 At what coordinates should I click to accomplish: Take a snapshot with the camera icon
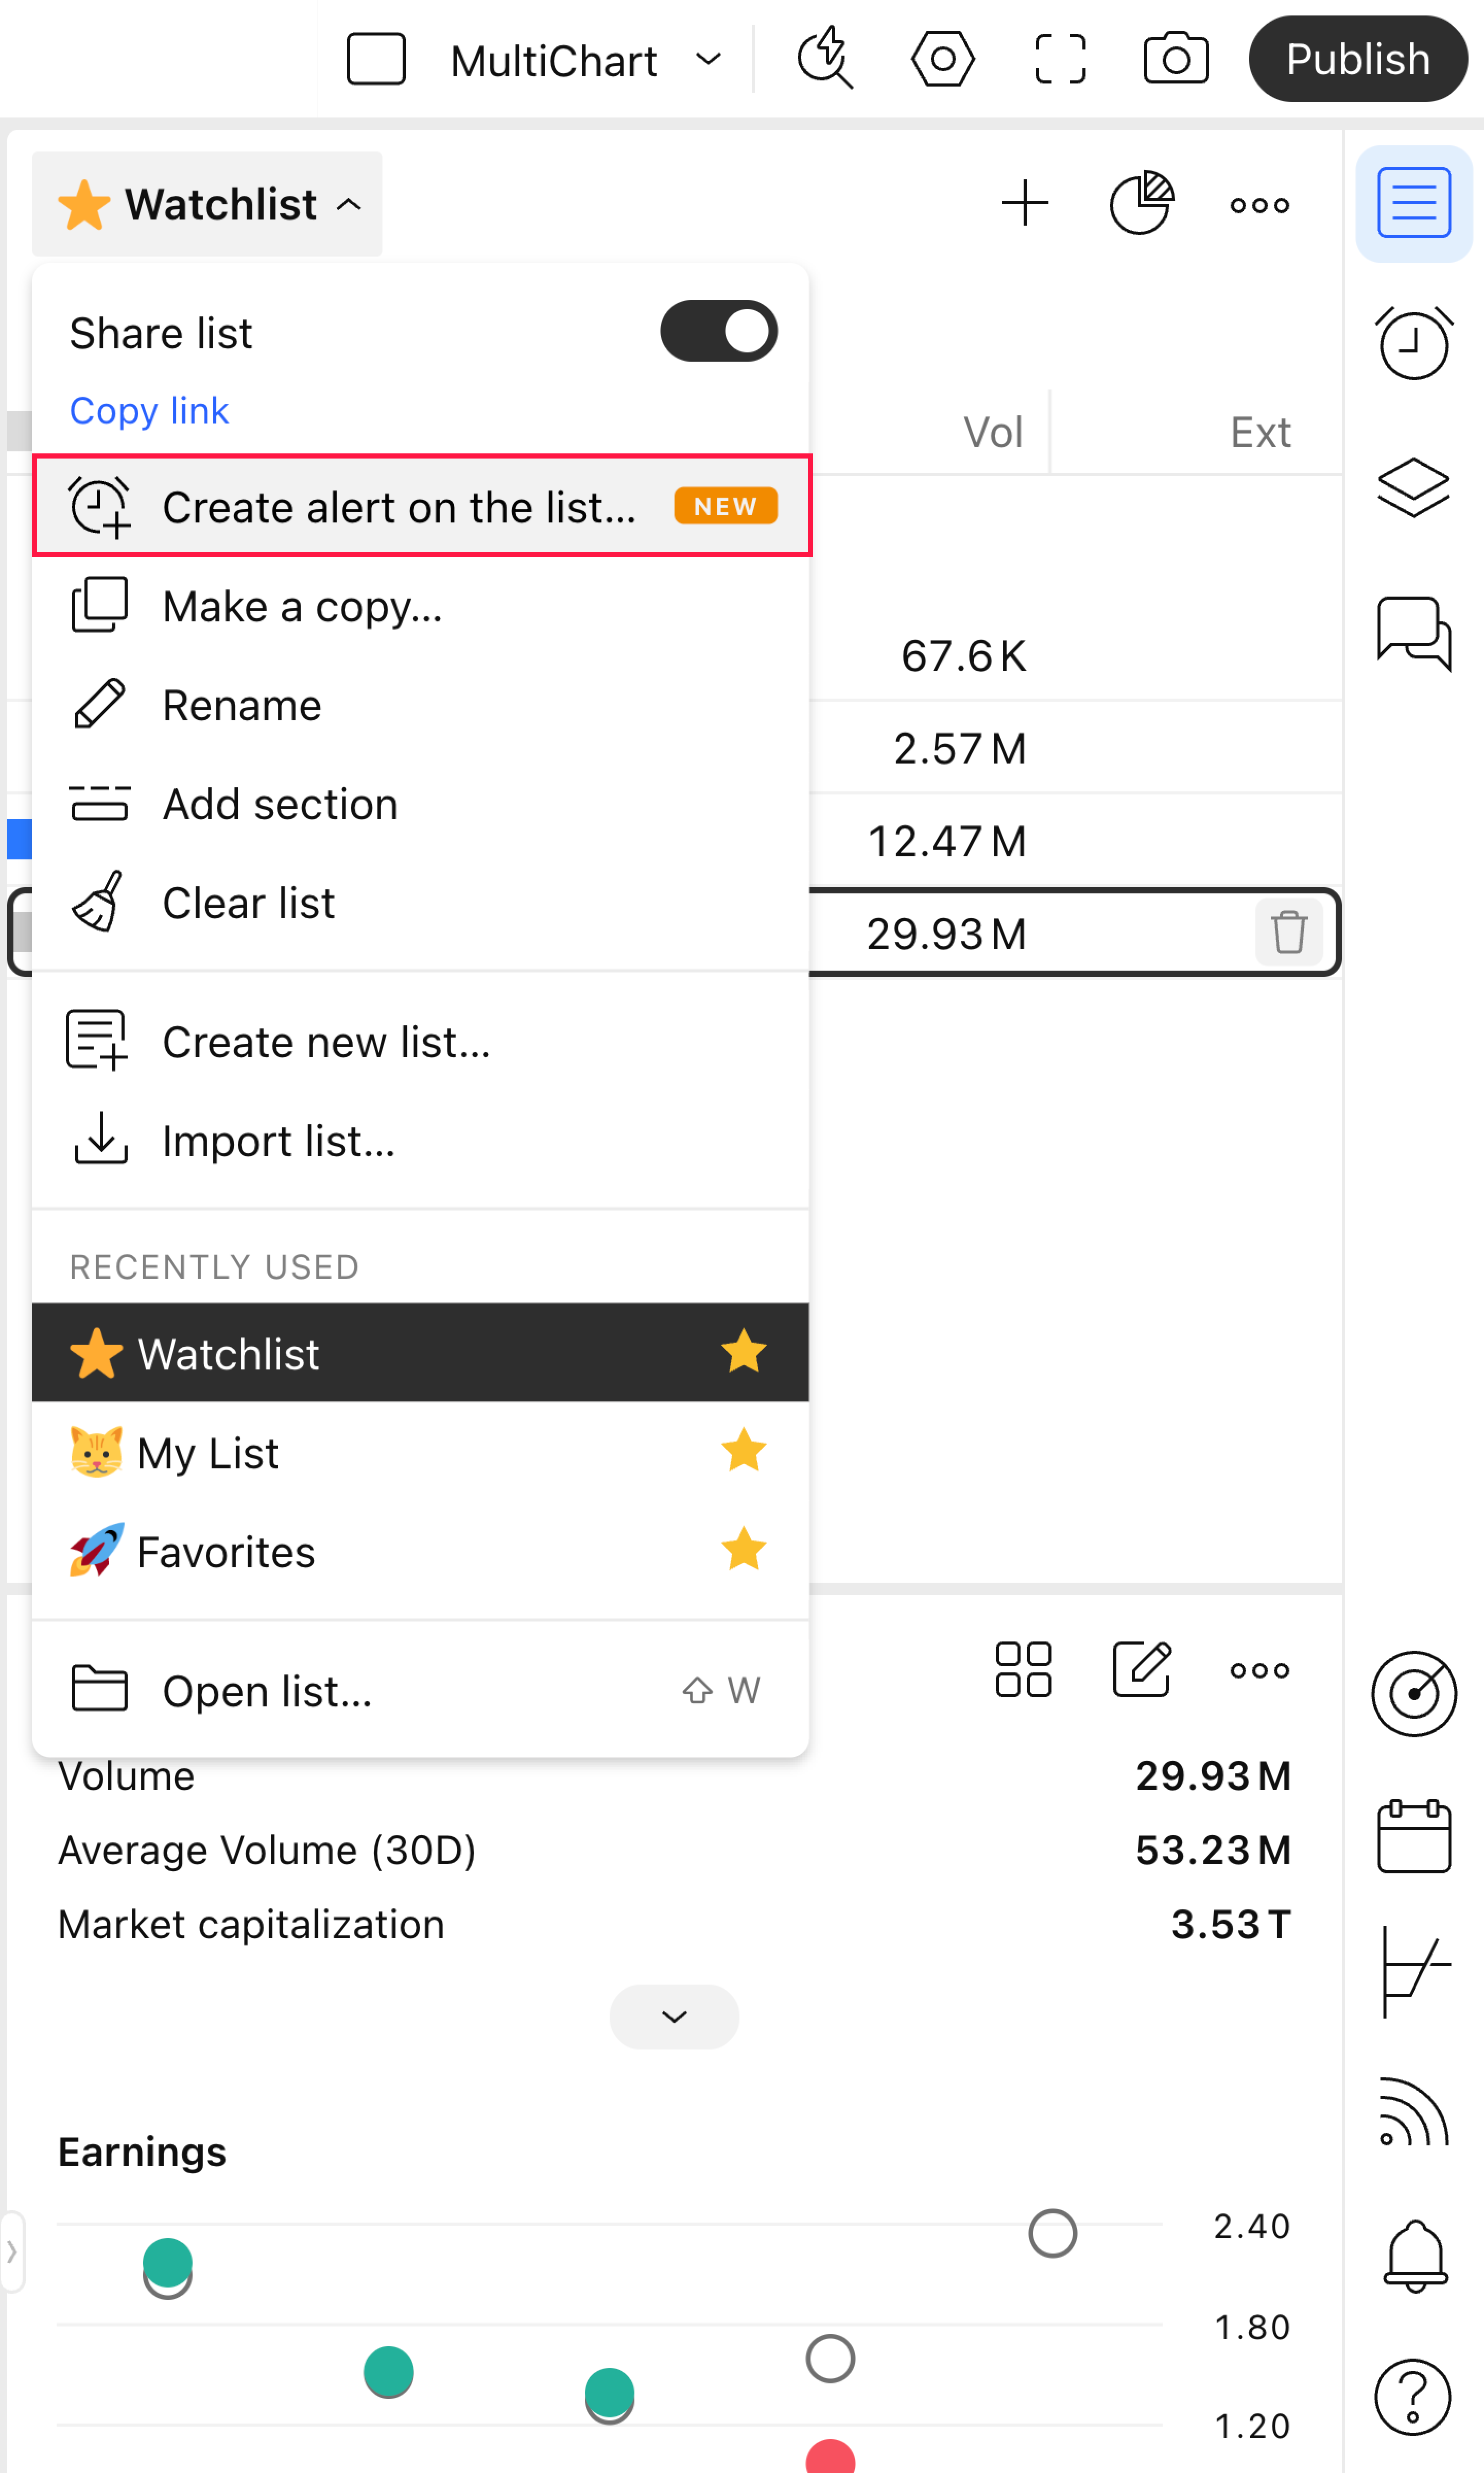[x=1175, y=60]
